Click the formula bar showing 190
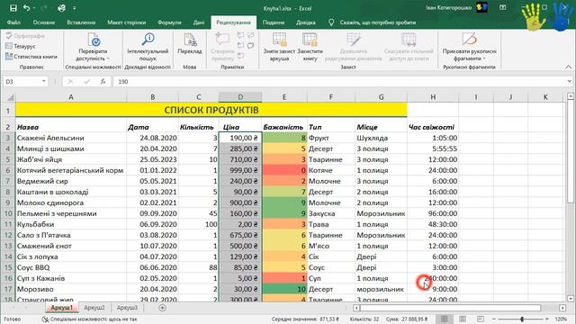The width and height of the screenshot is (576, 324). tap(340, 82)
